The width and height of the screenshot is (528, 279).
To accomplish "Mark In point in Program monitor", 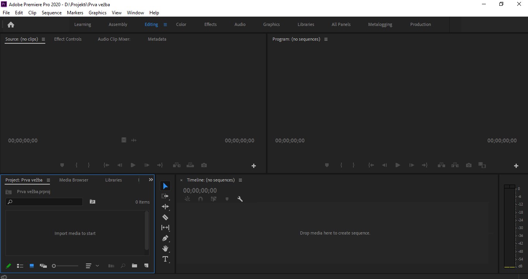I will click(341, 165).
